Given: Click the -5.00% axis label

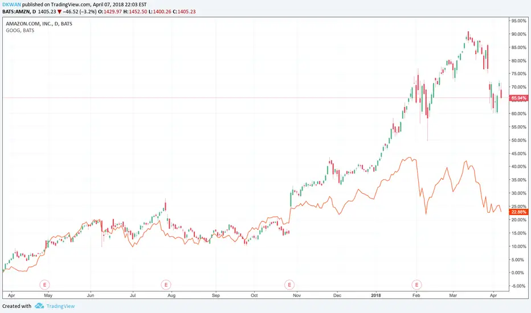Looking at the screenshot, I should click(519, 286).
